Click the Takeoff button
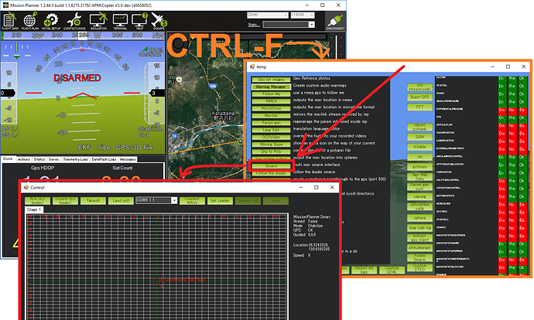Image resolution: width=534 pixels, height=320 pixels. coord(93,201)
